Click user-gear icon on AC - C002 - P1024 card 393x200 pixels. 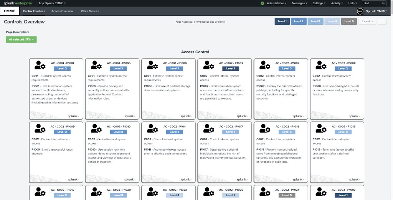tap(264, 192)
